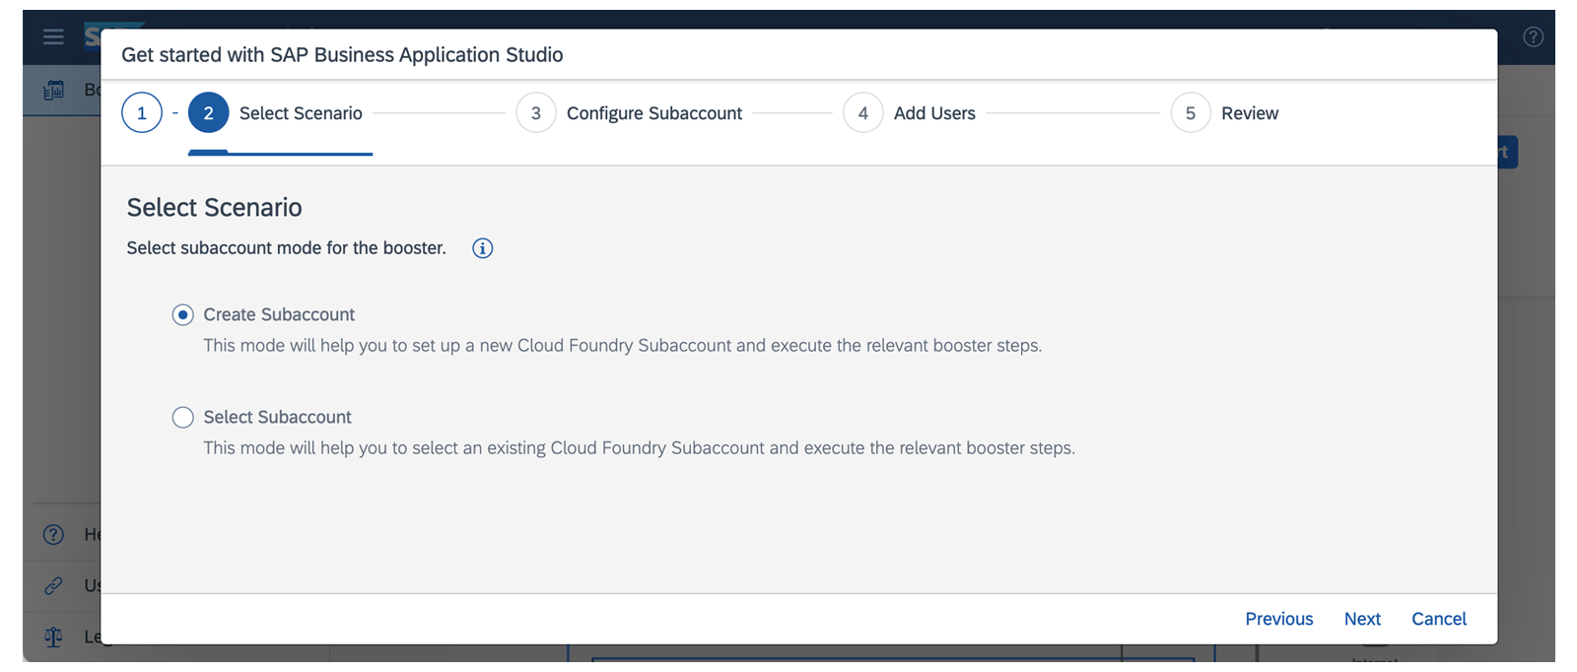Select the Select Subaccount radio button
Screen dimensions: 1577x672
coord(182,417)
